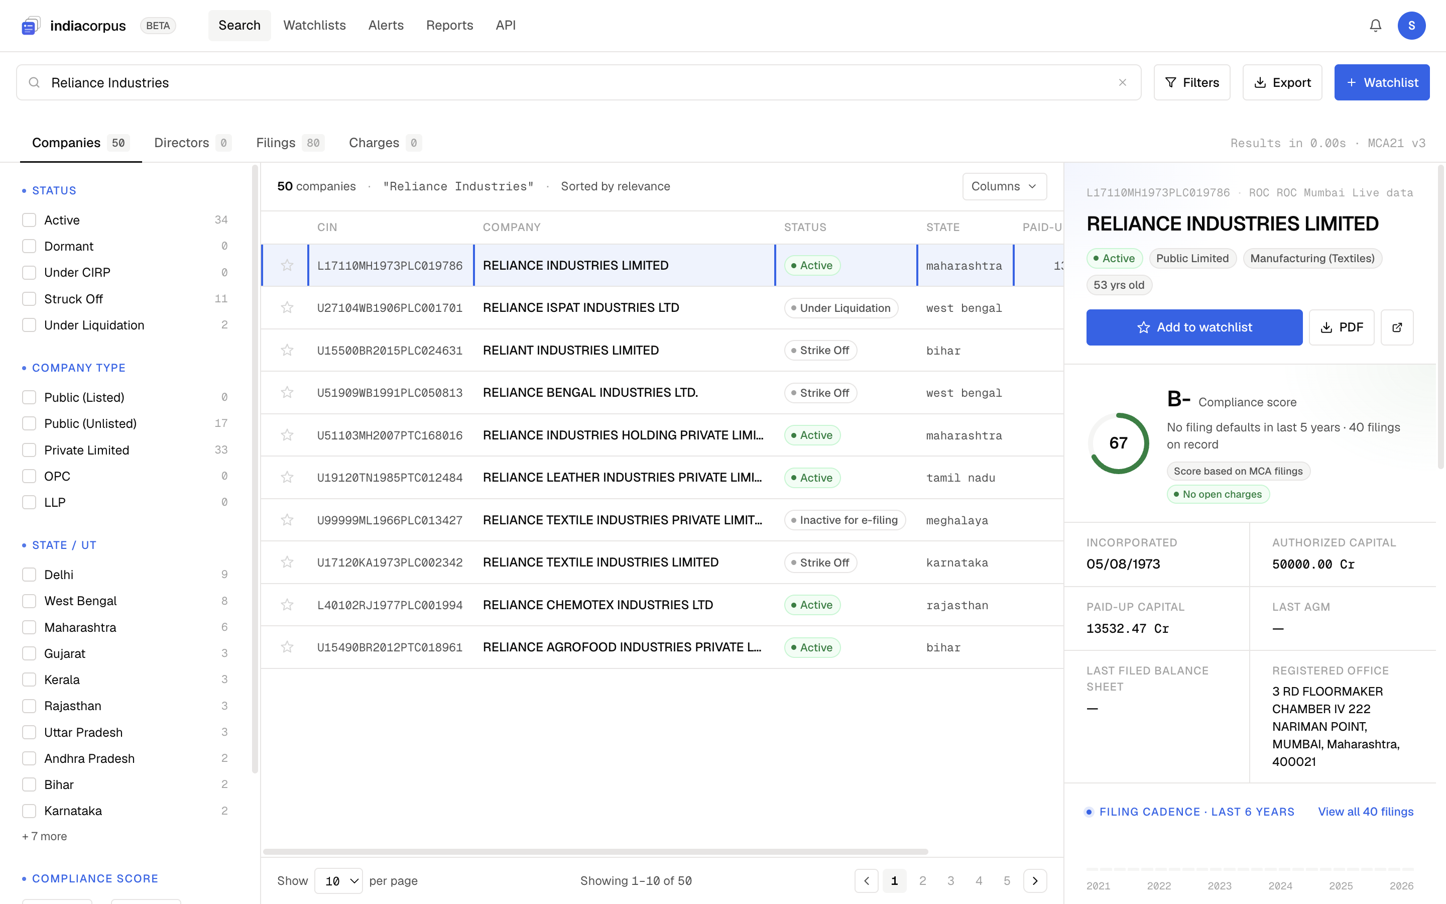Image resolution: width=1446 pixels, height=904 pixels.
Task: Toggle the Dormant status filter
Action: 29,246
